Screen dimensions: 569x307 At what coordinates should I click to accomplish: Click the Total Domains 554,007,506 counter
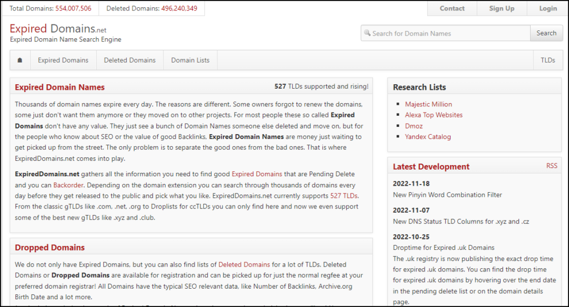click(51, 8)
